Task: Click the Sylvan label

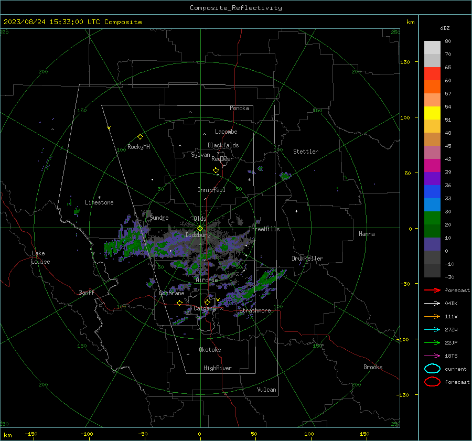Action: pyautogui.click(x=200, y=155)
